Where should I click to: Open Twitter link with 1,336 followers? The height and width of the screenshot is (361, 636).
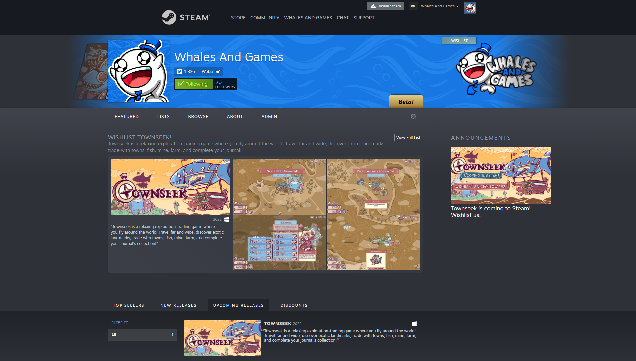pyautogui.click(x=186, y=71)
